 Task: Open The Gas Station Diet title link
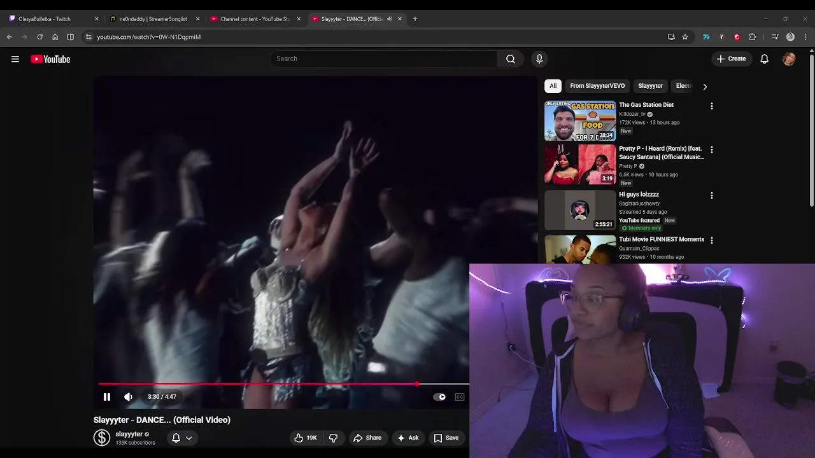646,105
